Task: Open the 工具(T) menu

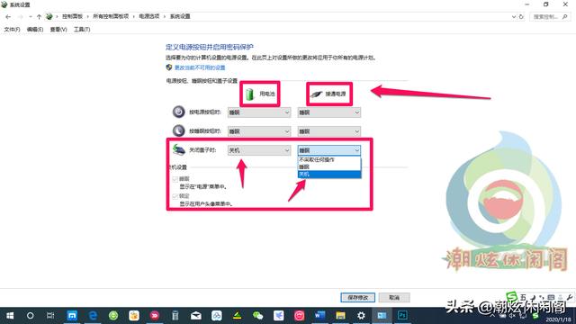Action: tap(82, 30)
